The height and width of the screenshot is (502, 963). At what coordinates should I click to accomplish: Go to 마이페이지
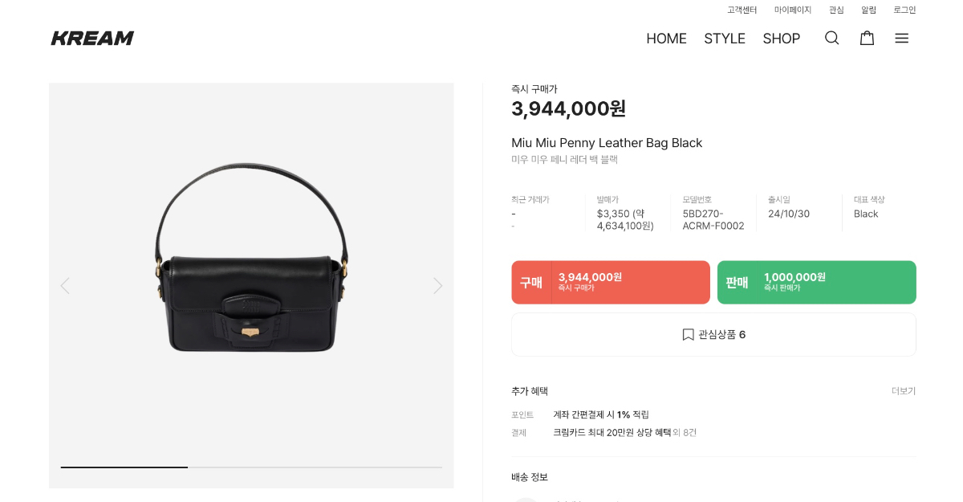792,10
